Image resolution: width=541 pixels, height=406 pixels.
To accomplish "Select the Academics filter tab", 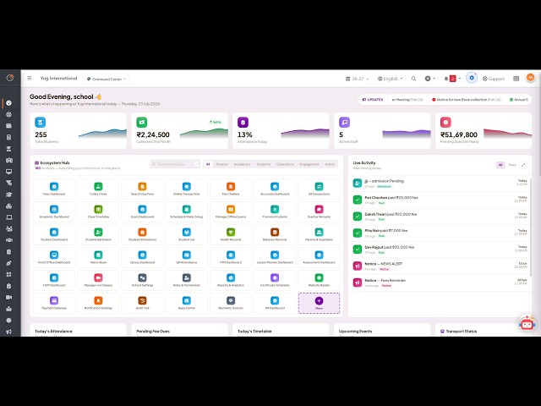I will (243, 164).
